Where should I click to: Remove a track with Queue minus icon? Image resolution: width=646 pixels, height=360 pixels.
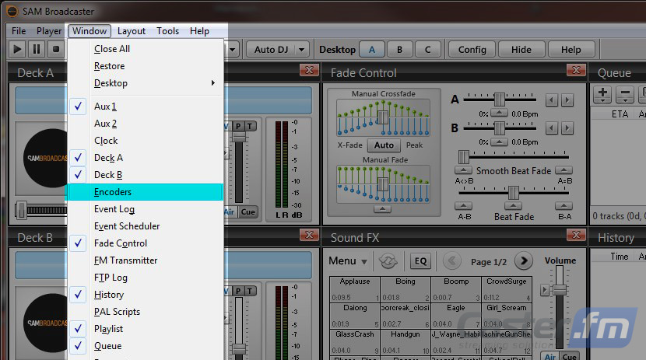tap(624, 94)
